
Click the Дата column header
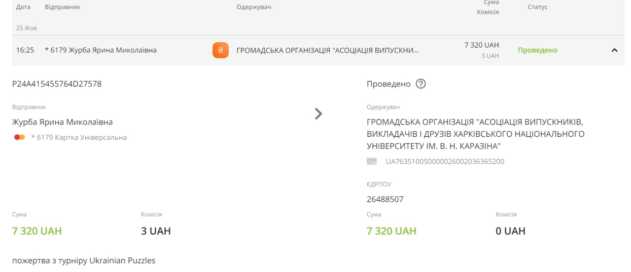pyautogui.click(x=23, y=7)
